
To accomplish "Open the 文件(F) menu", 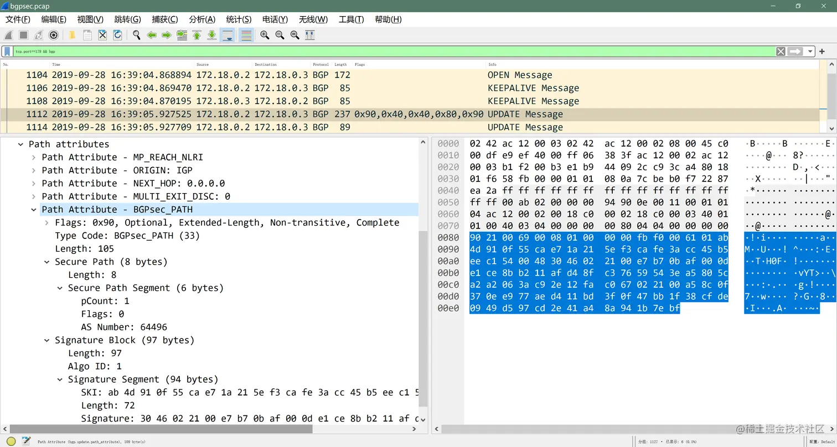I will tap(18, 19).
